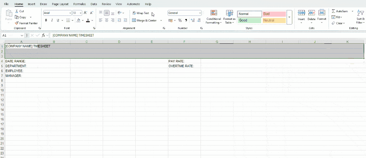Activate the Format Painter brush
The height and width of the screenshot is (158, 366).
click(17, 23)
